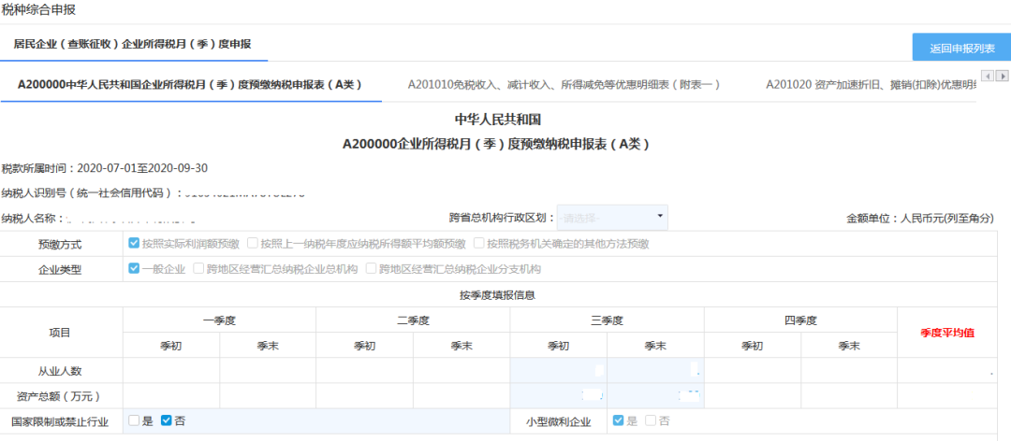Screen dimensions: 1011x441
Task: Click the 季度平均值 column header
Action: point(947,333)
